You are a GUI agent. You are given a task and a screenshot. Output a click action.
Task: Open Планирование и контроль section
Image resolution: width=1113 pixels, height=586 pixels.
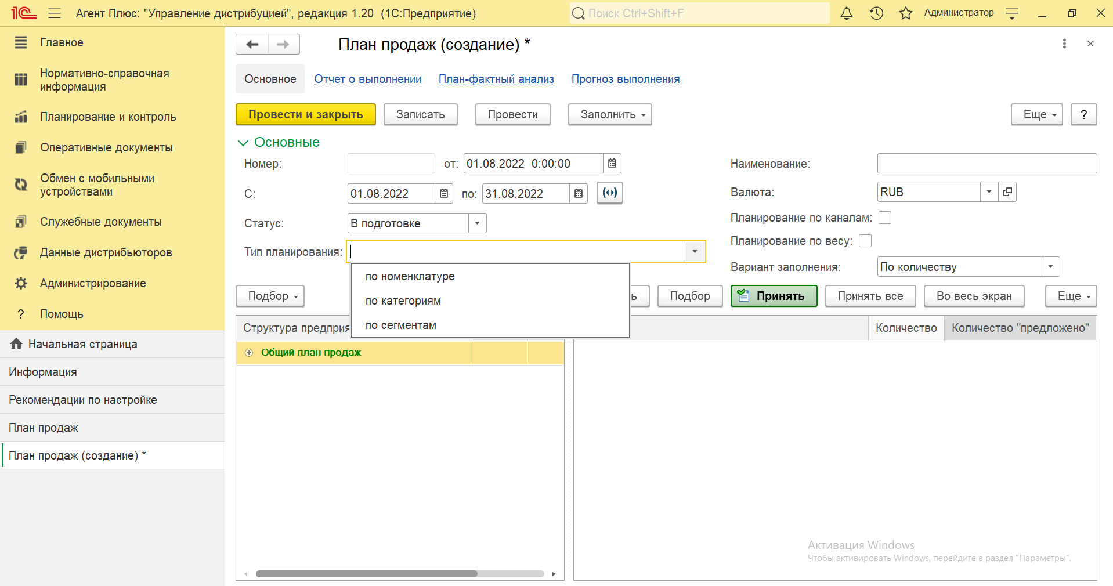(x=108, y=117)
